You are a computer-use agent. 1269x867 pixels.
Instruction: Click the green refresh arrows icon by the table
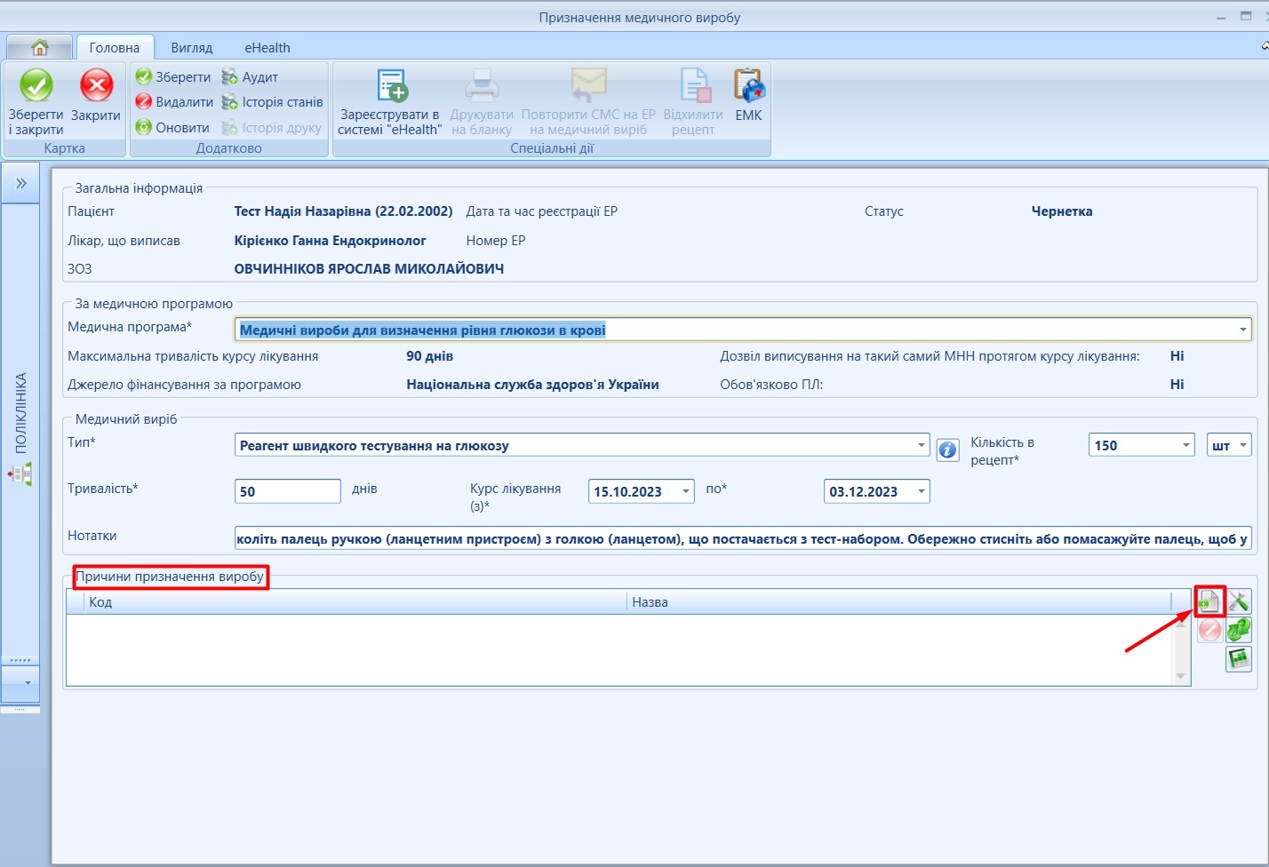[1239, 630]
